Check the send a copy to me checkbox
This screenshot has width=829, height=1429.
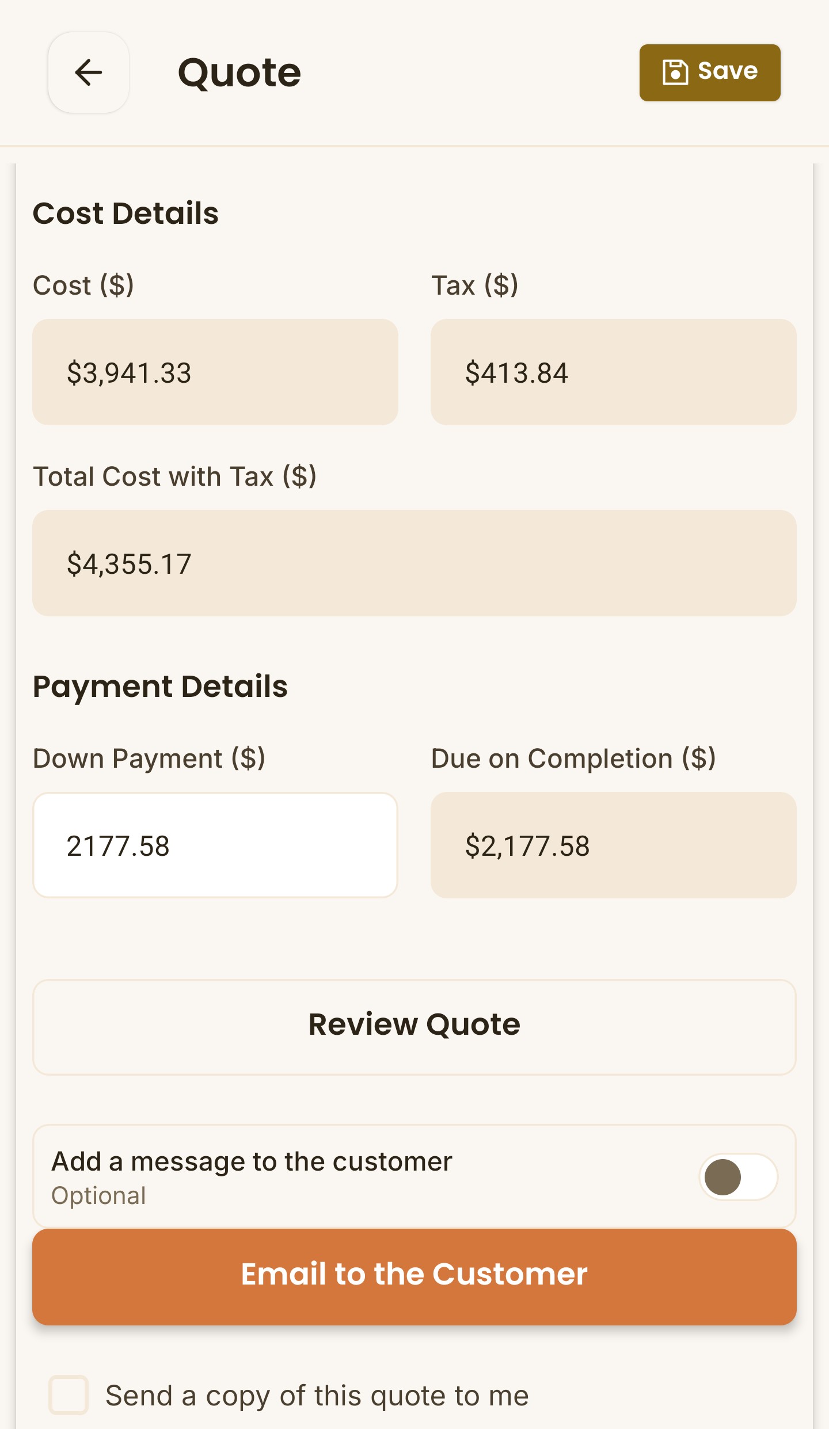pyautogui.click(x=69, y=1395)
